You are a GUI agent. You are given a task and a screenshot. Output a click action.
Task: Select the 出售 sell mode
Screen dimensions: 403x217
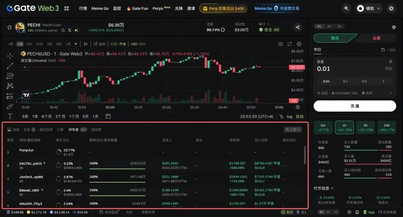point(376,38)
